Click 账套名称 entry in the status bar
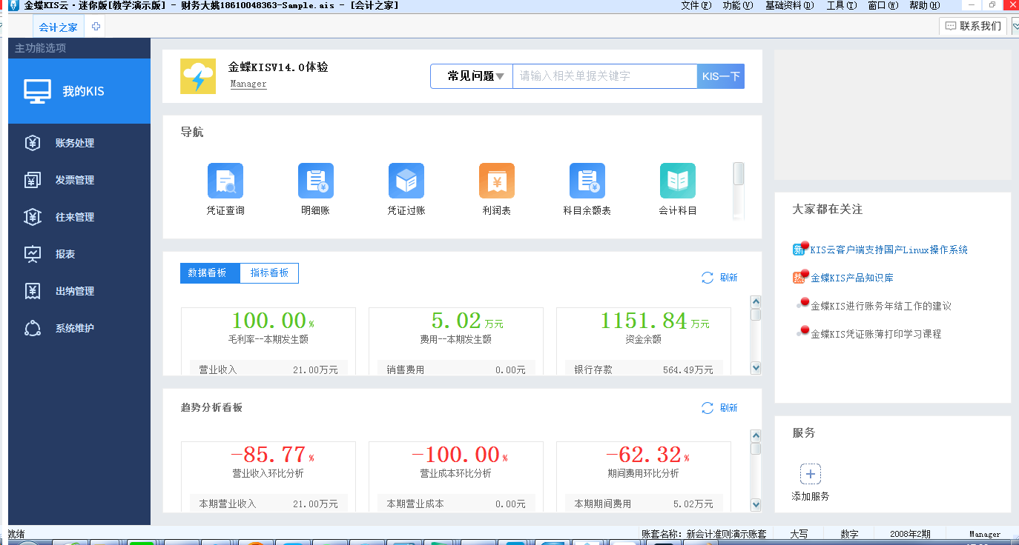The image size is (1019, 545). [x=705, y=534]
